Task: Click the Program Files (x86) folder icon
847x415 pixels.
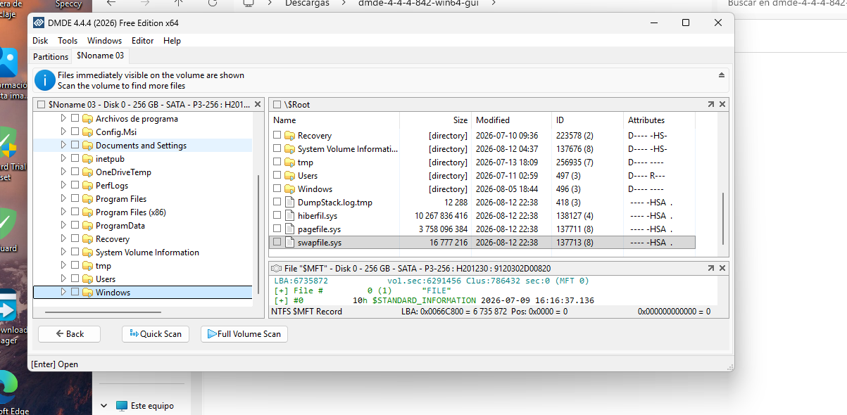Action: (87, 212)
